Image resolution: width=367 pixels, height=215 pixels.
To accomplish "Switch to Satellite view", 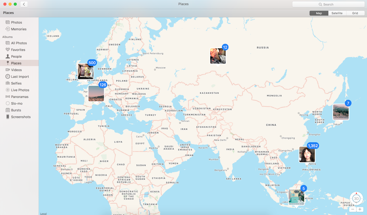I will [337, 13].
